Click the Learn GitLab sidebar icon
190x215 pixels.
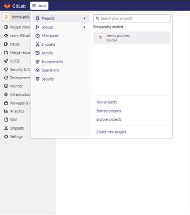(6, 36)
